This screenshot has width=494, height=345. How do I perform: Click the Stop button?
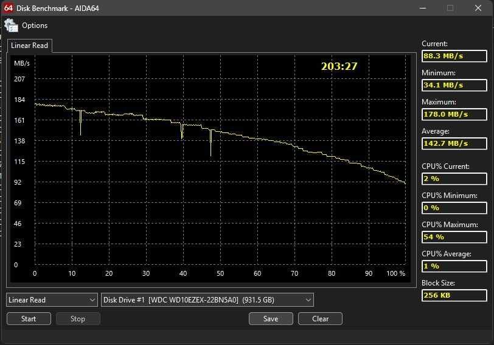pyautogui.click(x=78, y=319)
